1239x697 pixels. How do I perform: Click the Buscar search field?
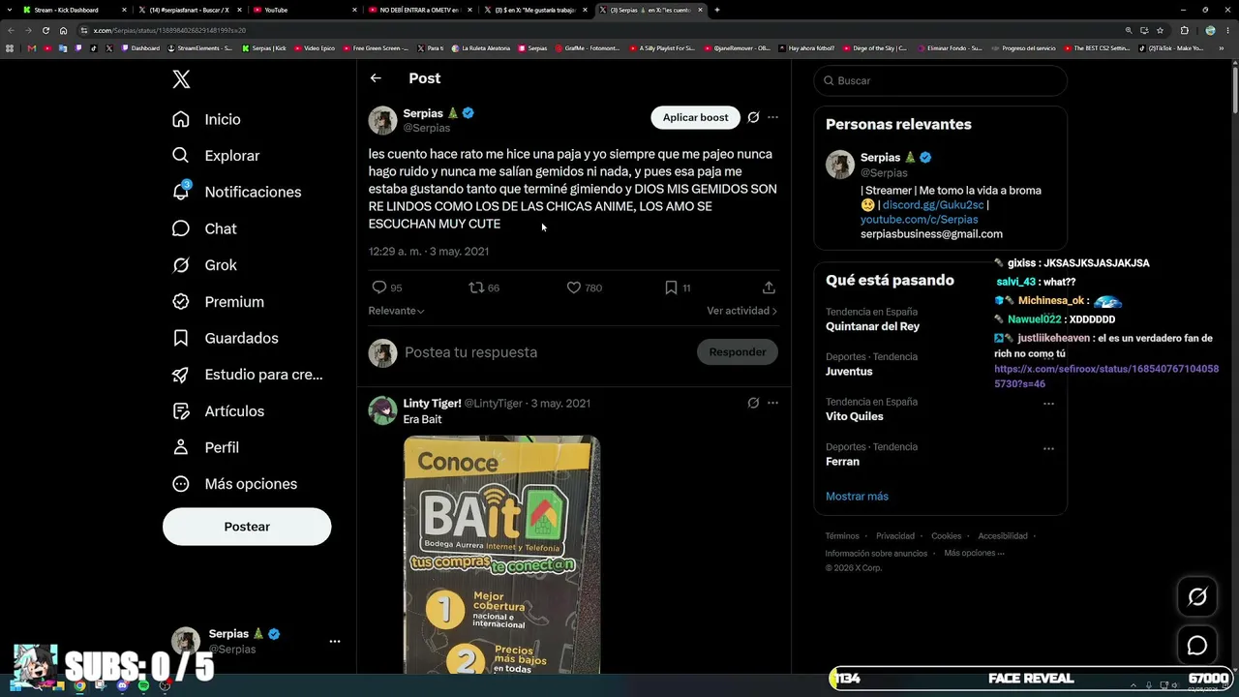(x=941, y=80)
